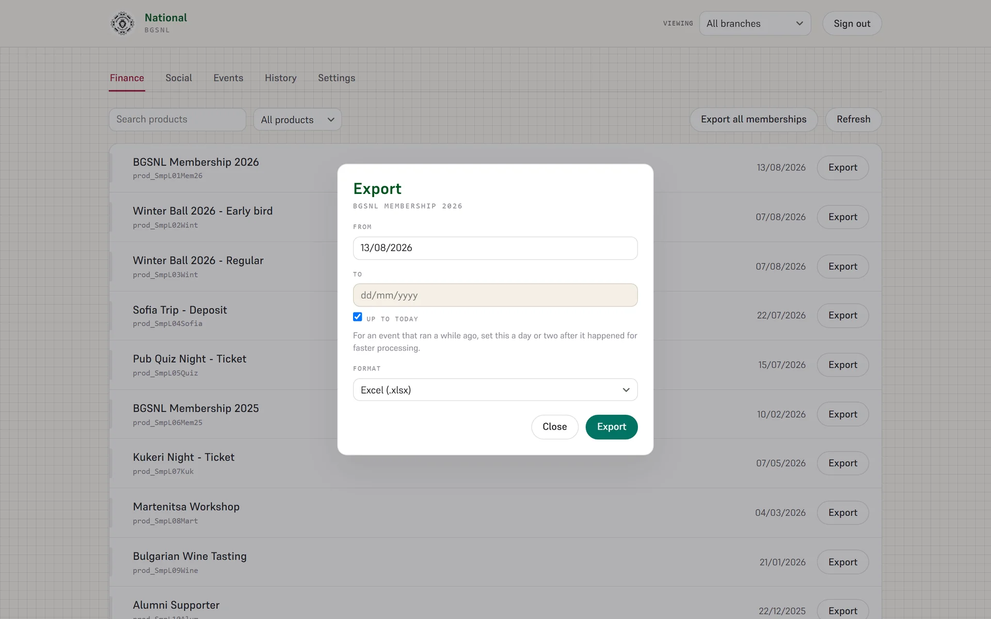The height and width of the screenshot is (619, 991).
Task: Switch to the Social tab
Action: (x=179, y=78)
